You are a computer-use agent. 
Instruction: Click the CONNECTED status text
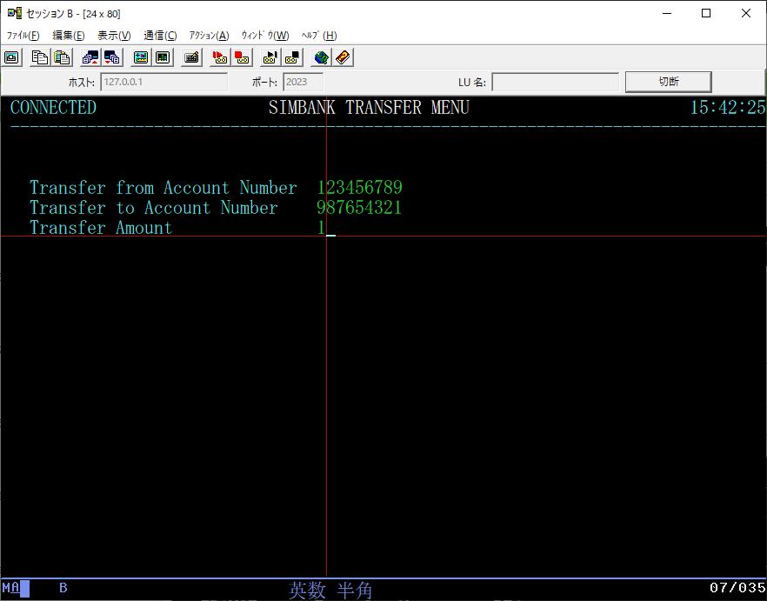tap(53, 107)
